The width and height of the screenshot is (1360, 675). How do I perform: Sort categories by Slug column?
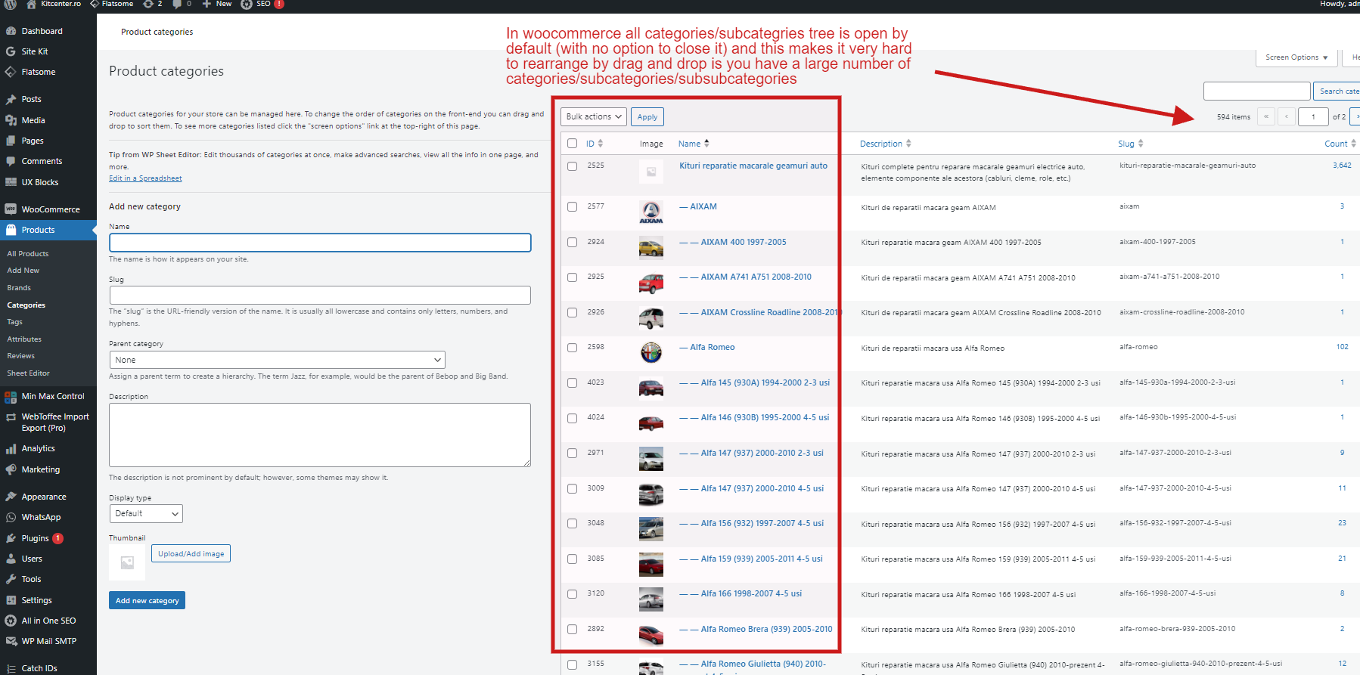1131,144
